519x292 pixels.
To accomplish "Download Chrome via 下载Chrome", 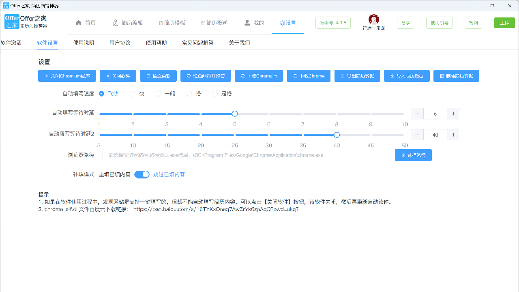I will tap(309, 76).
